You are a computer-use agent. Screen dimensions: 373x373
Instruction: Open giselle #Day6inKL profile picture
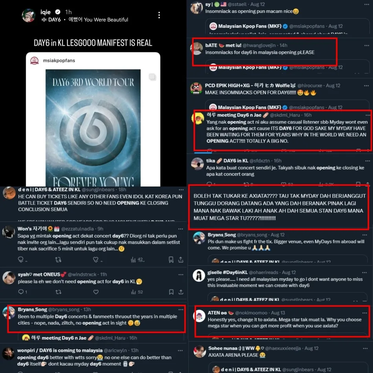(199, 276)
